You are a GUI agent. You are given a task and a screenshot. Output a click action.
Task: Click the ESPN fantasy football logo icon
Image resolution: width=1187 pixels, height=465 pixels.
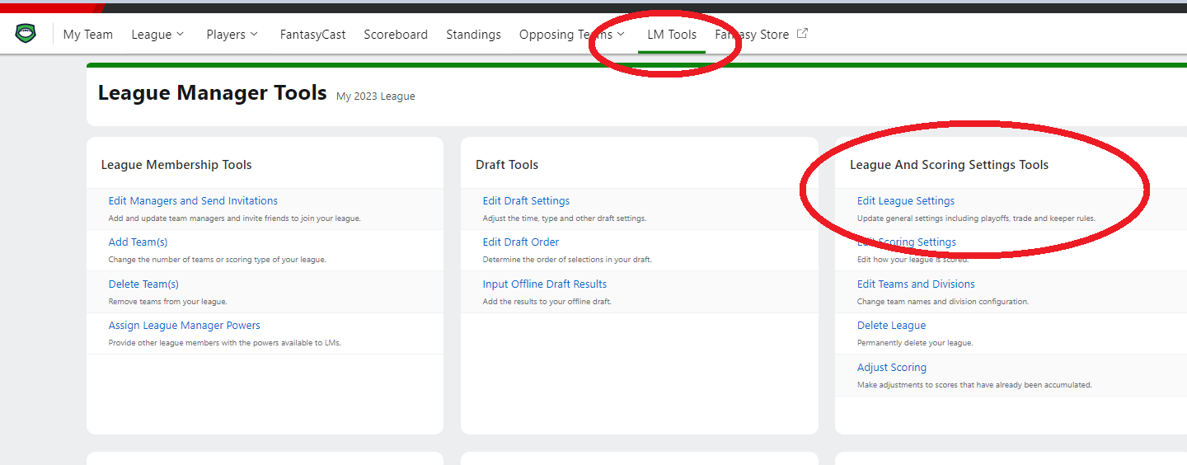(x=26, y=34)
